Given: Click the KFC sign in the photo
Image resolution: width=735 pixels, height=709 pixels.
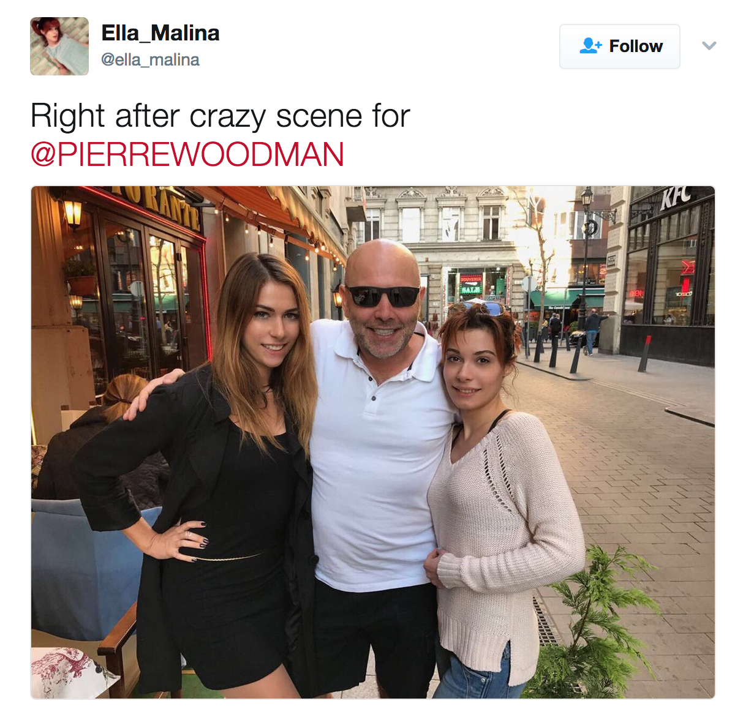Looking at the screenshot, I should [676, 198].
